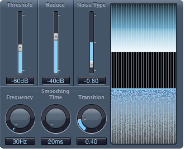The image size is (184, 149).
Task: Click the Time smoothing knob
Action: pyautogui.click(x=56, y=119)
